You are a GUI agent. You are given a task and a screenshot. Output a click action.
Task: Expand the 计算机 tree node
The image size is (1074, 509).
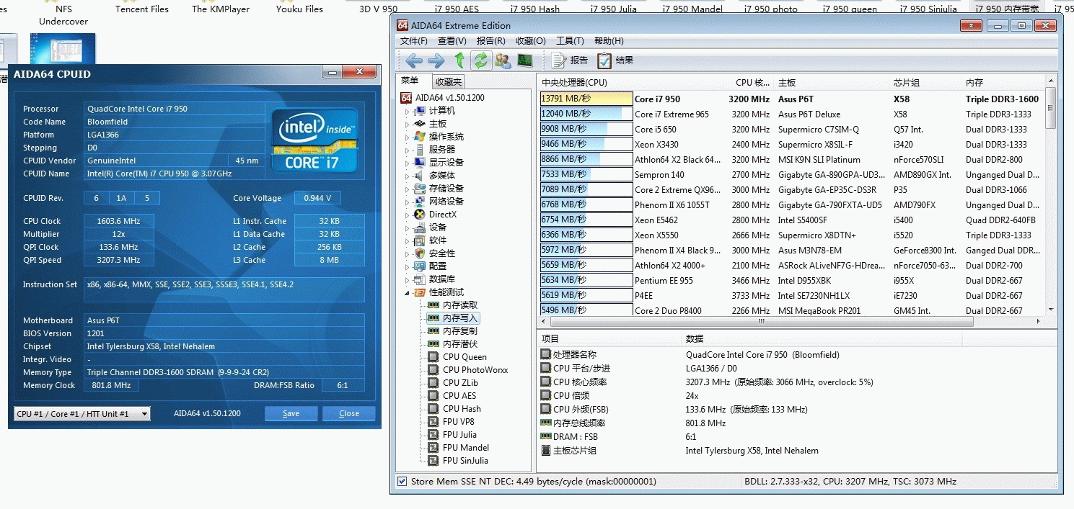click(407, 111)
